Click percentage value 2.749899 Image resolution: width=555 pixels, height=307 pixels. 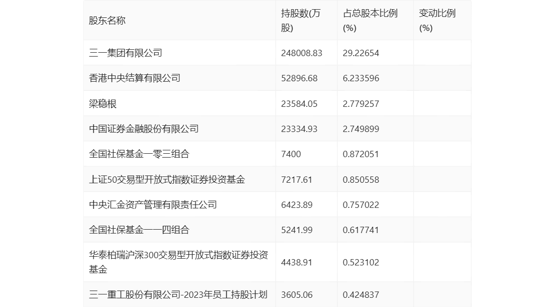click(361, 129)
